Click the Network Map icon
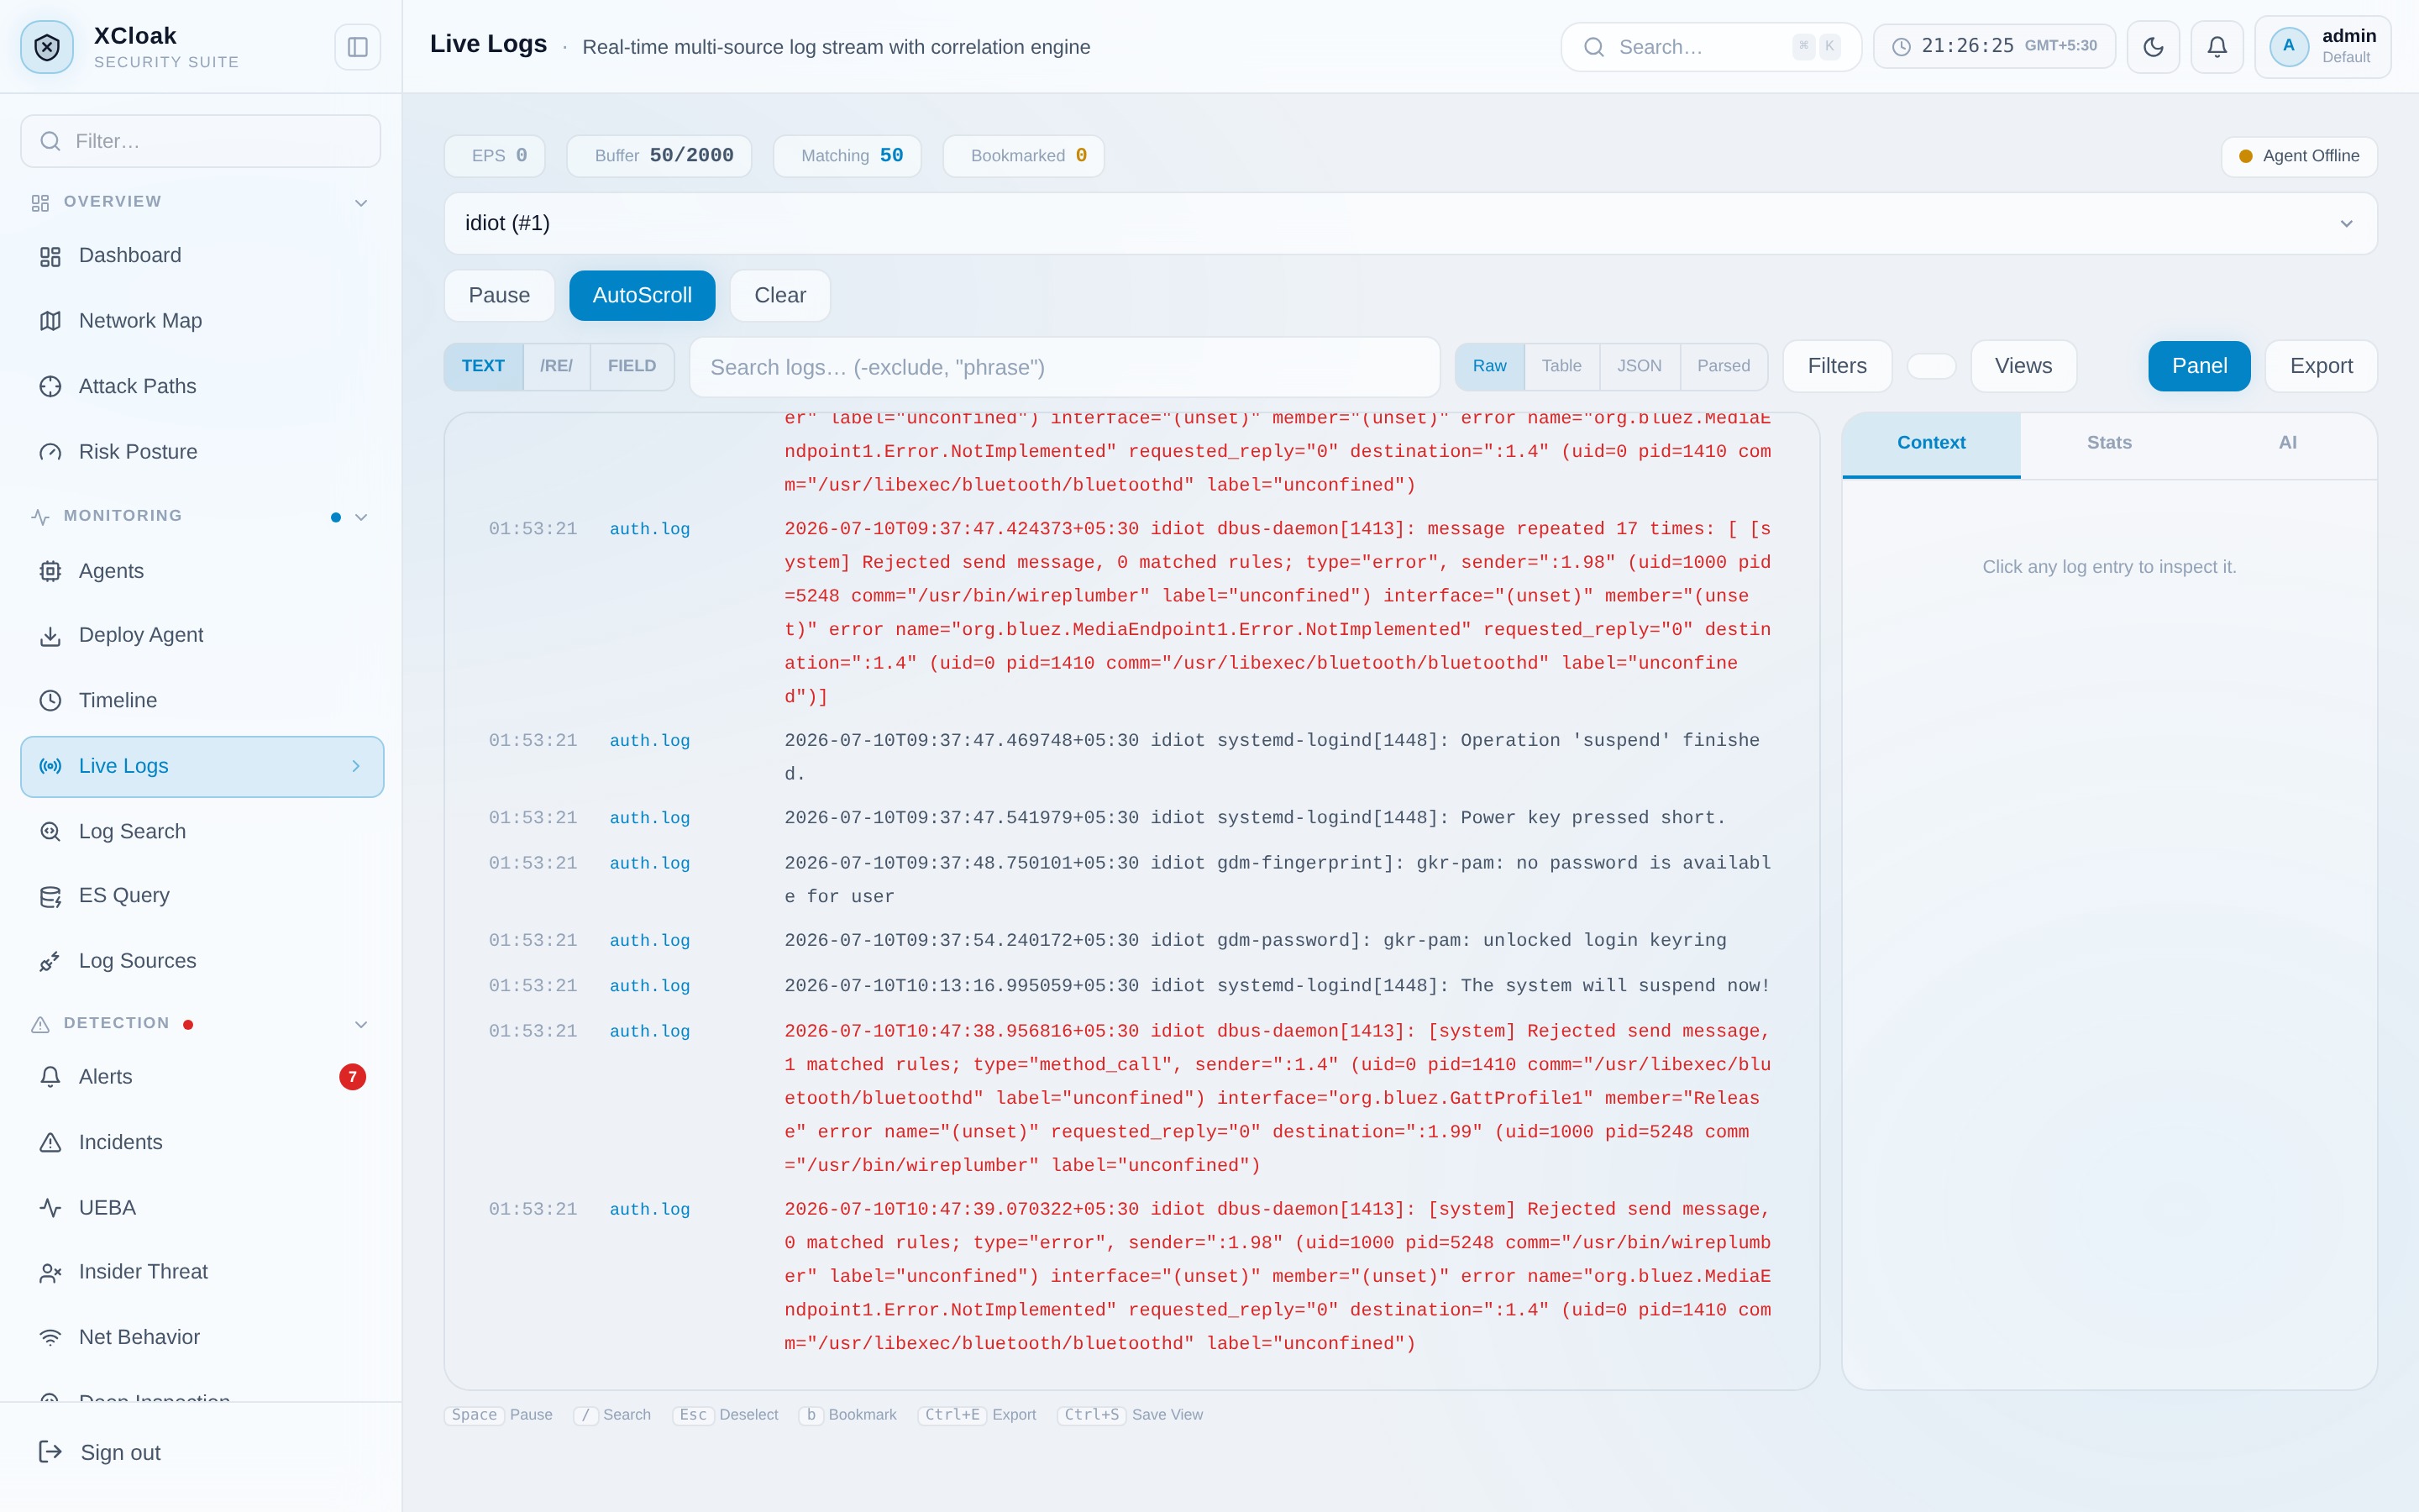The width and height of the screenshot is (2419, 1512). 50,321
